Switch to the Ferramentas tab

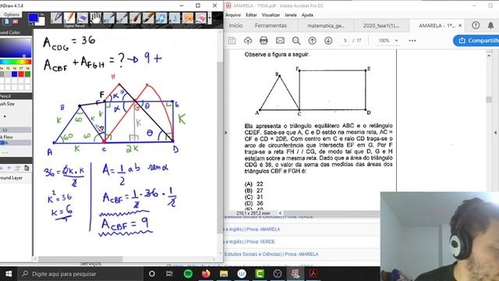click(271, 26)
